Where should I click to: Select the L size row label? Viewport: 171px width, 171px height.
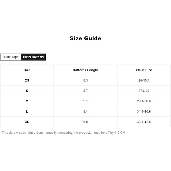click(27, 111)
